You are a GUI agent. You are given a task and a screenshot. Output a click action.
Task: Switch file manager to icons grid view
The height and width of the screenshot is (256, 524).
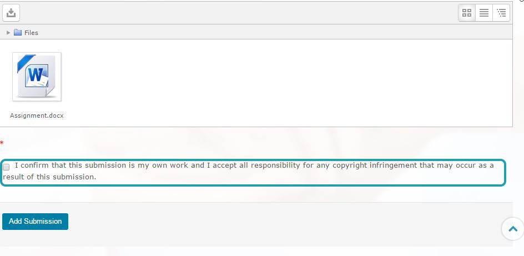466,13
